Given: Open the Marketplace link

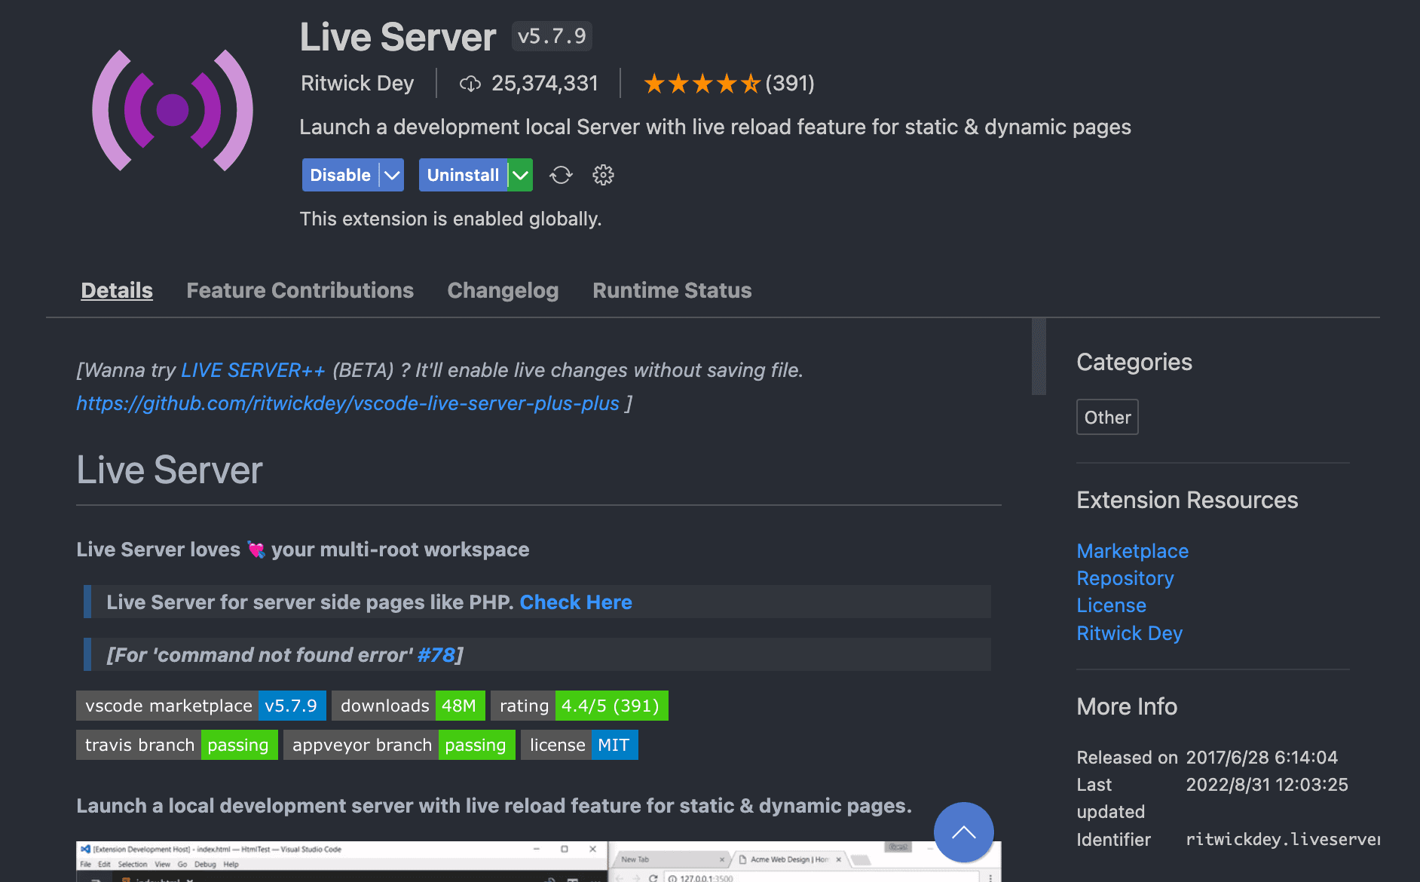Looking at the screenshot, I should [x=1132, y=551].
